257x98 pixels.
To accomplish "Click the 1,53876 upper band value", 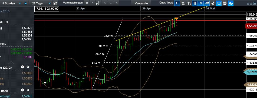I will (27, 78).
